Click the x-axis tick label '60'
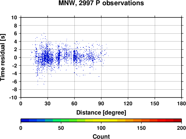The height and width of the screenshot is (139, 186). (74, 103)
